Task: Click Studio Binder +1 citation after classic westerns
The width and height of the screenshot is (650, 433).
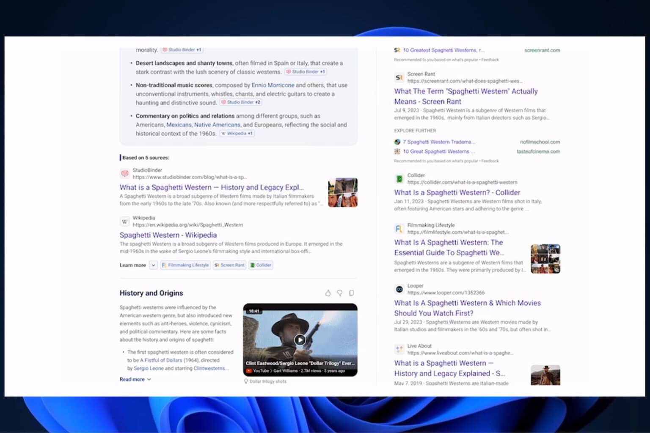Action: point(306,72)
